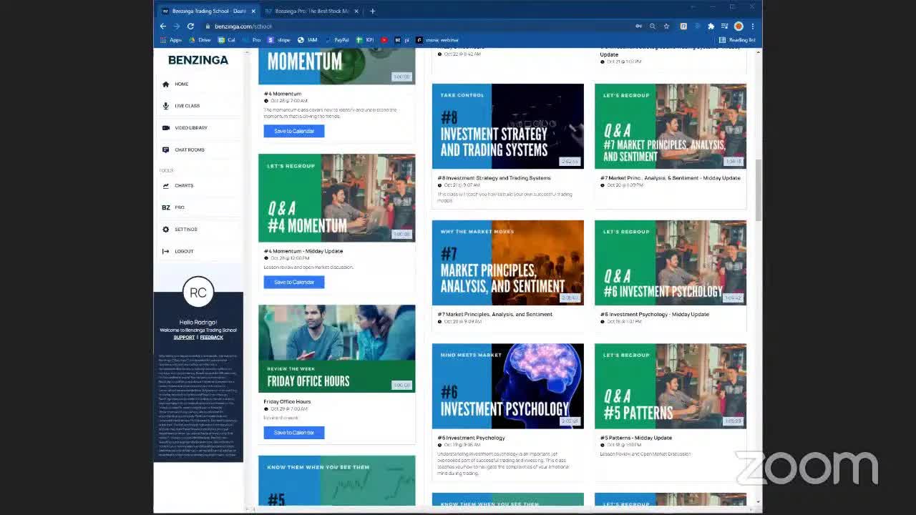916x515 pixels.
Task: Play the #6 Investment Psychology brain thumbnail
Action: click(x=508, y=386)
